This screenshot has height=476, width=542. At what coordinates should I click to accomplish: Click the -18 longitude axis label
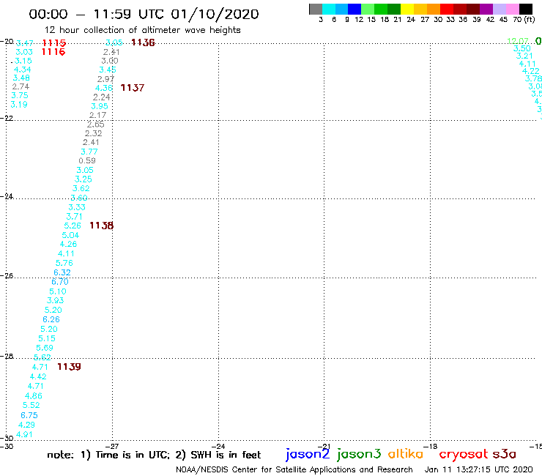click(431, 446)
